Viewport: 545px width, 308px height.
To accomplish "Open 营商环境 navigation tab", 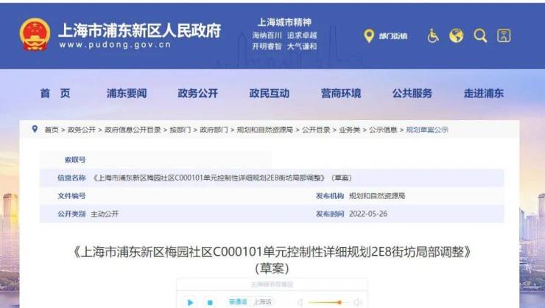I will [341, 93].
